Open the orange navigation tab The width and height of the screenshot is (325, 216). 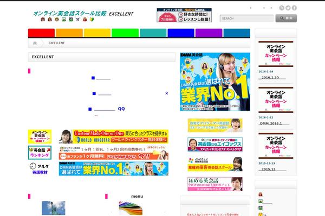[x=69, y=33]
